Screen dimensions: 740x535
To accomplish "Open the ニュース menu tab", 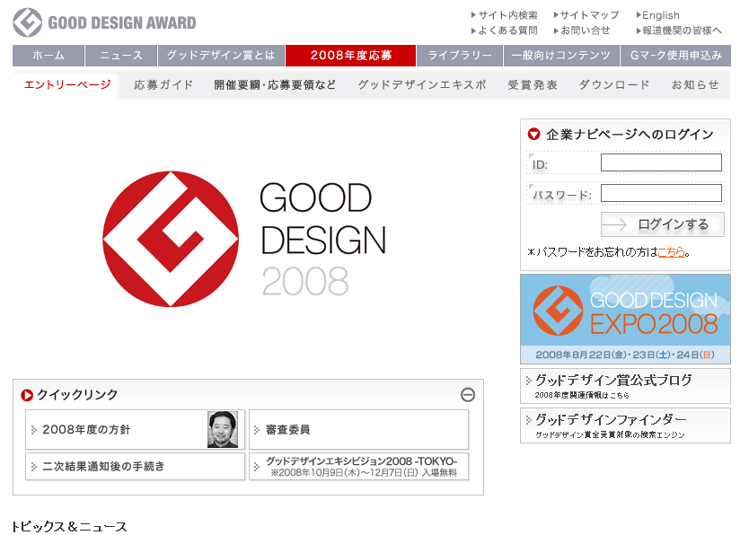I will [x=121, y=56].
